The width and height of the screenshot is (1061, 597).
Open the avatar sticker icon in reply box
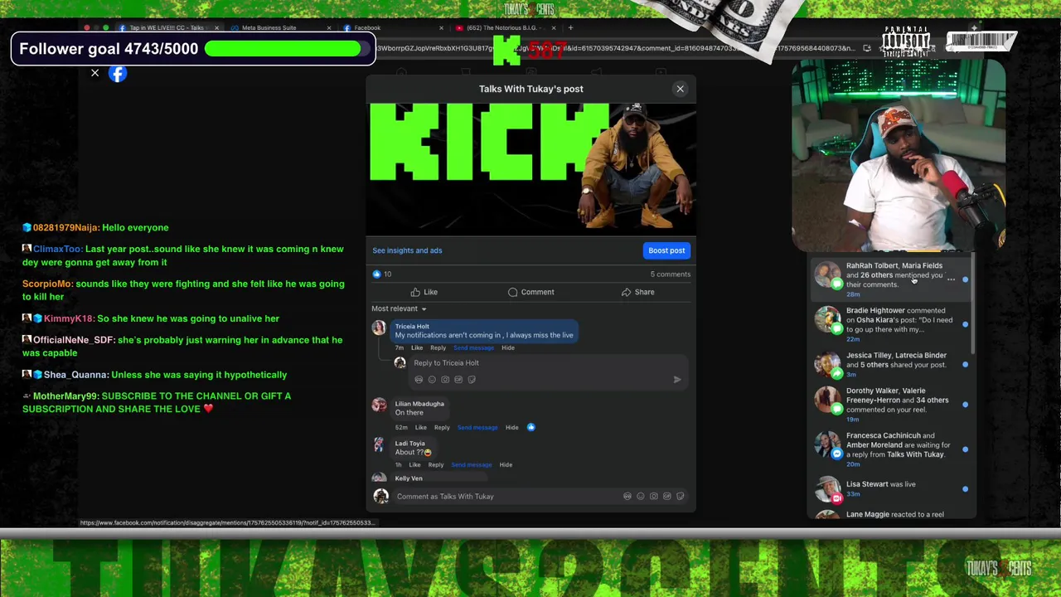click(x=419, y=380)
